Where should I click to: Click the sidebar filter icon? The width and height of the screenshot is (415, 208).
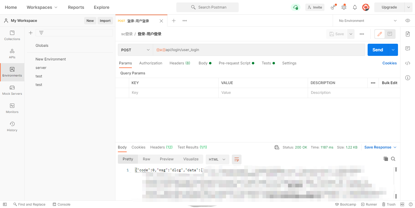pyautogui.click(x=41, y=33)
